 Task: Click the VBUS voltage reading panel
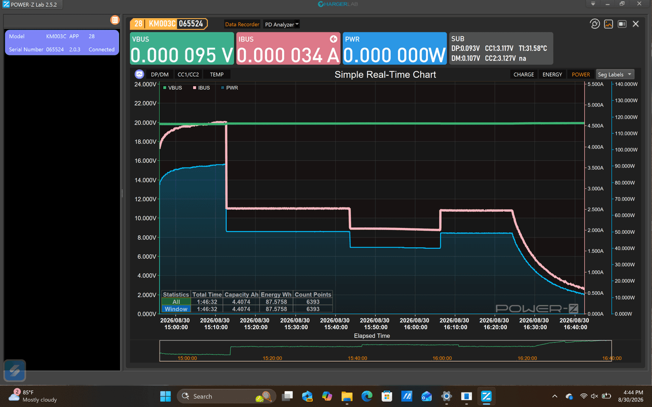point(182,48)
